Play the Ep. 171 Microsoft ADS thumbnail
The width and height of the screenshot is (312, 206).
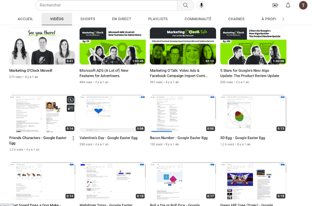(113, 46)
